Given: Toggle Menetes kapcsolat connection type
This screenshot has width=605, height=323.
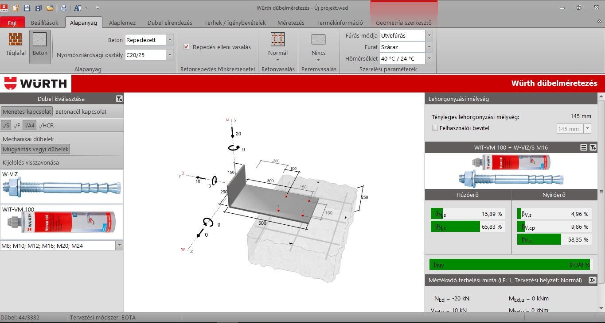Looking at the screenshot, I should click(x=27, y=112).
